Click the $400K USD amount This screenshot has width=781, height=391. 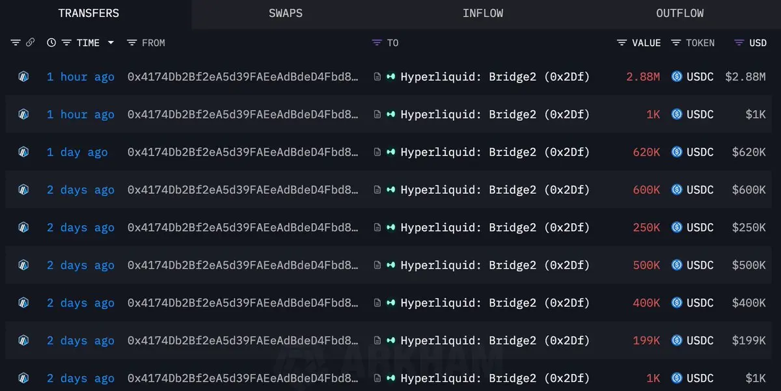pos(748,303)
